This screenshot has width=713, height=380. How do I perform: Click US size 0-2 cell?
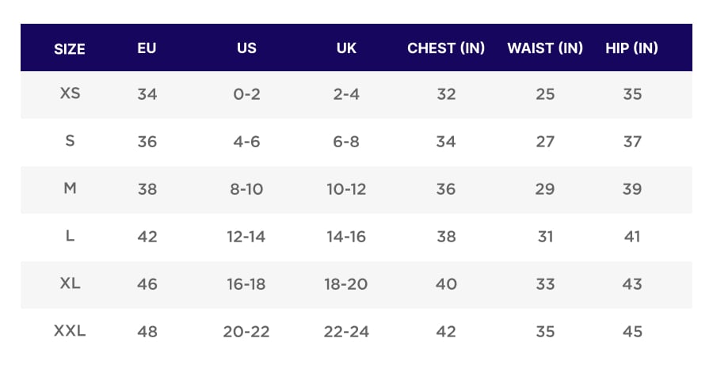coord(246,94)
